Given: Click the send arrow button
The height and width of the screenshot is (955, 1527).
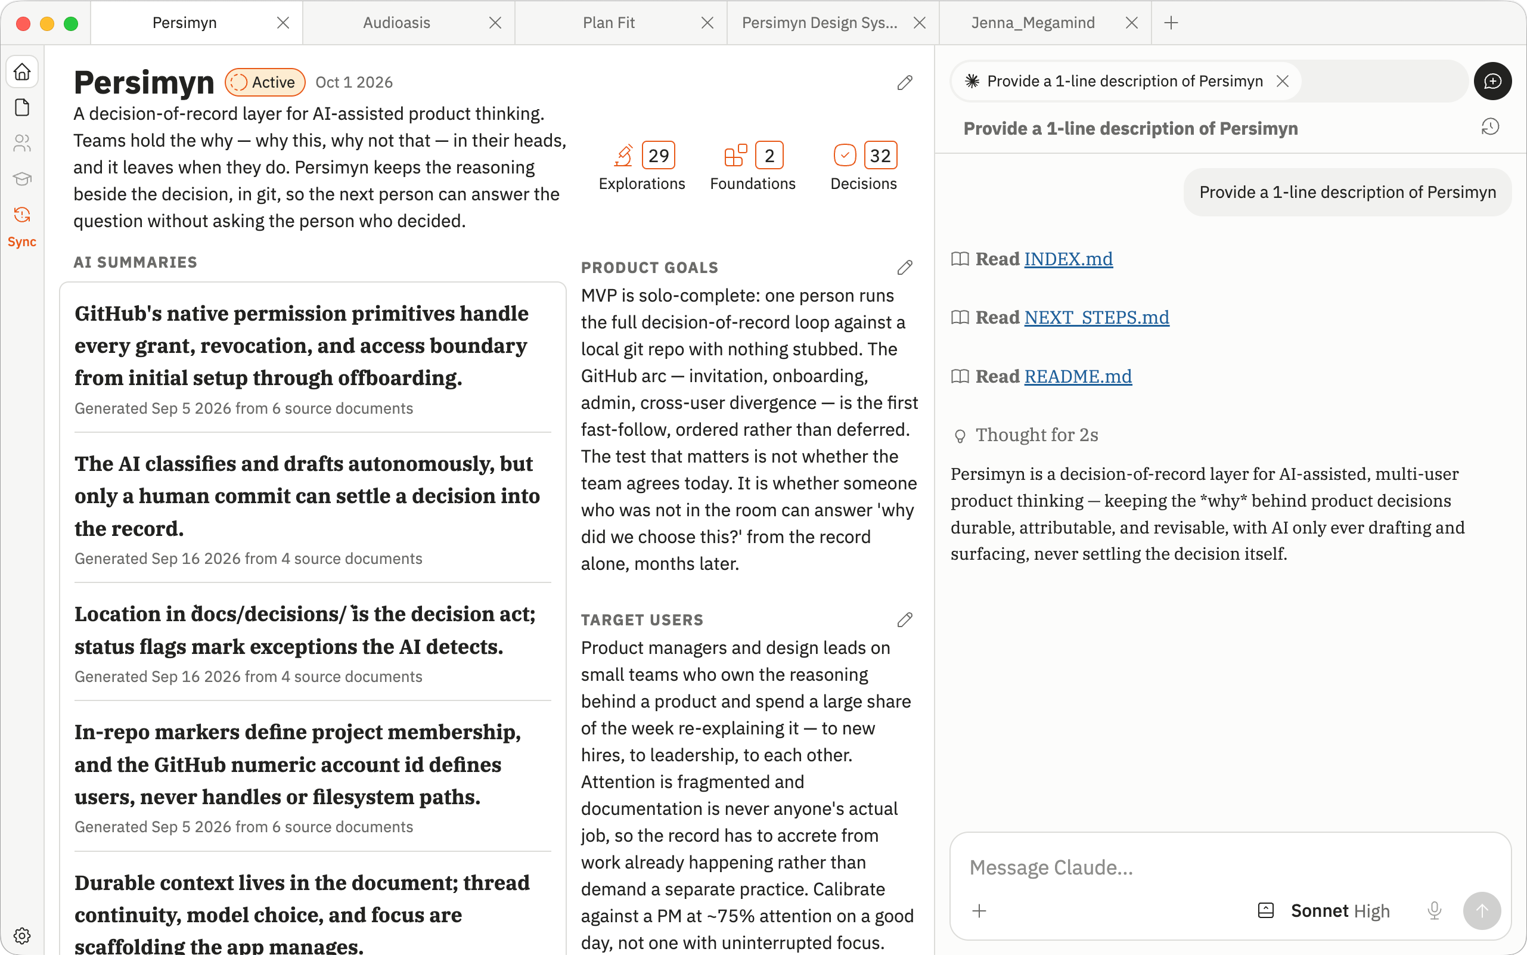Looking at the screenshot, I should coord(1482,910).
